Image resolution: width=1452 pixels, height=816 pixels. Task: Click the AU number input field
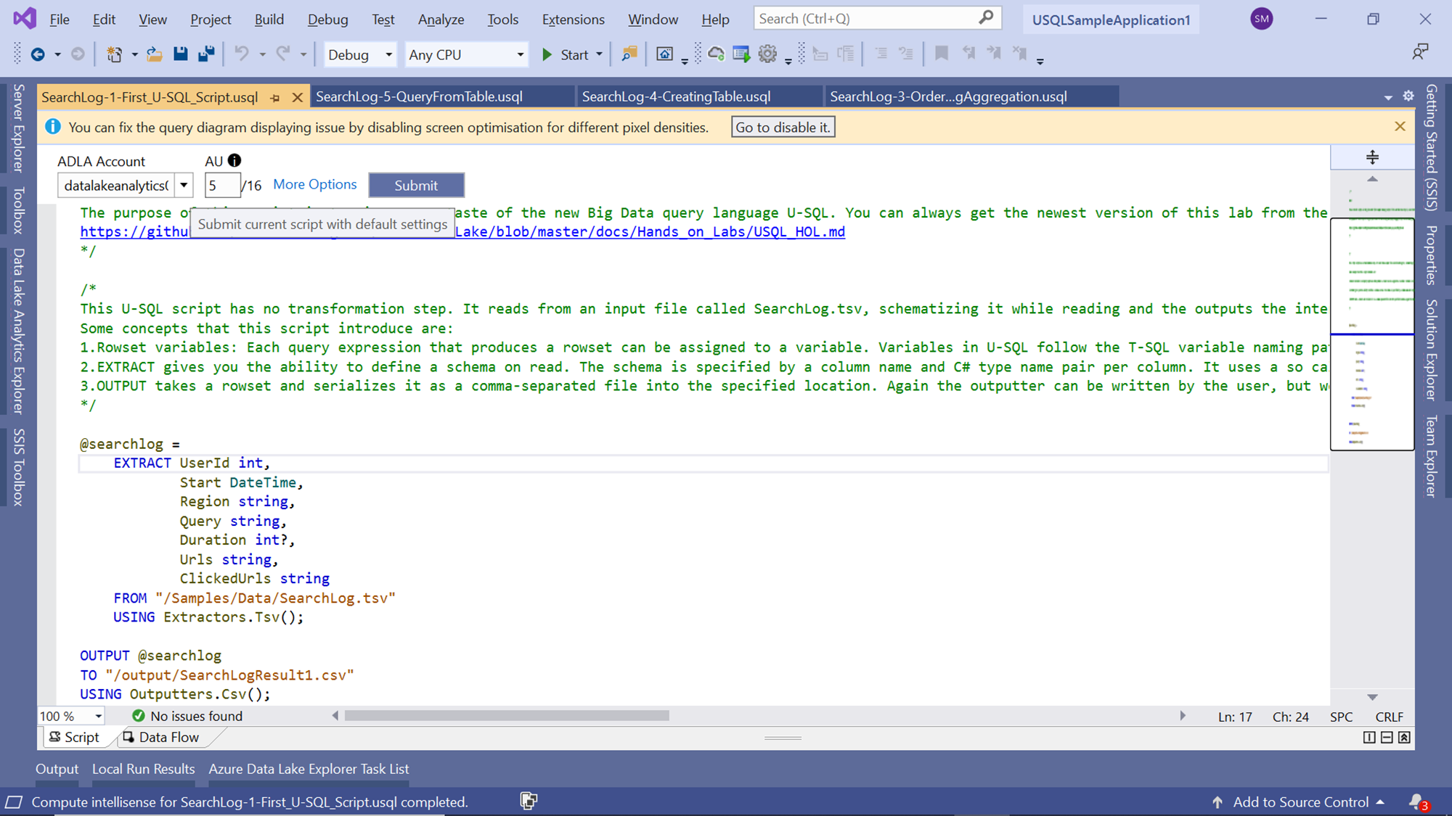[221, 186]
